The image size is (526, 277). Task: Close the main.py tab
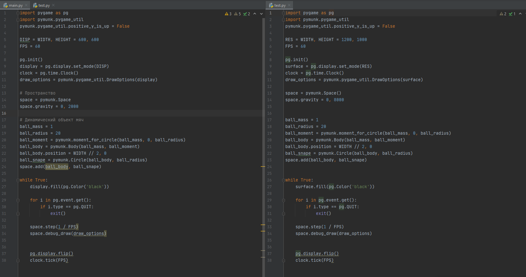(26, 5)
